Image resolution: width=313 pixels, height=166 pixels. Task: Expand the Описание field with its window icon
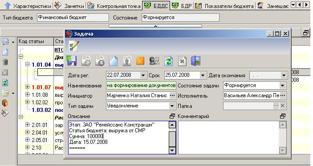click(x=172, y=116)
